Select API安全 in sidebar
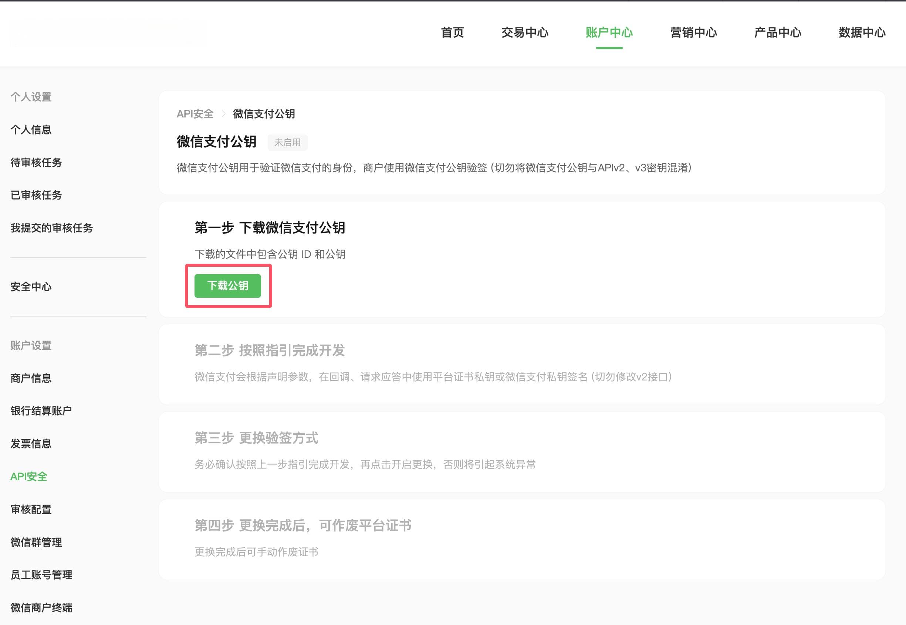Image resolution: width=906 pixels, height=625 pixels. 28,477
